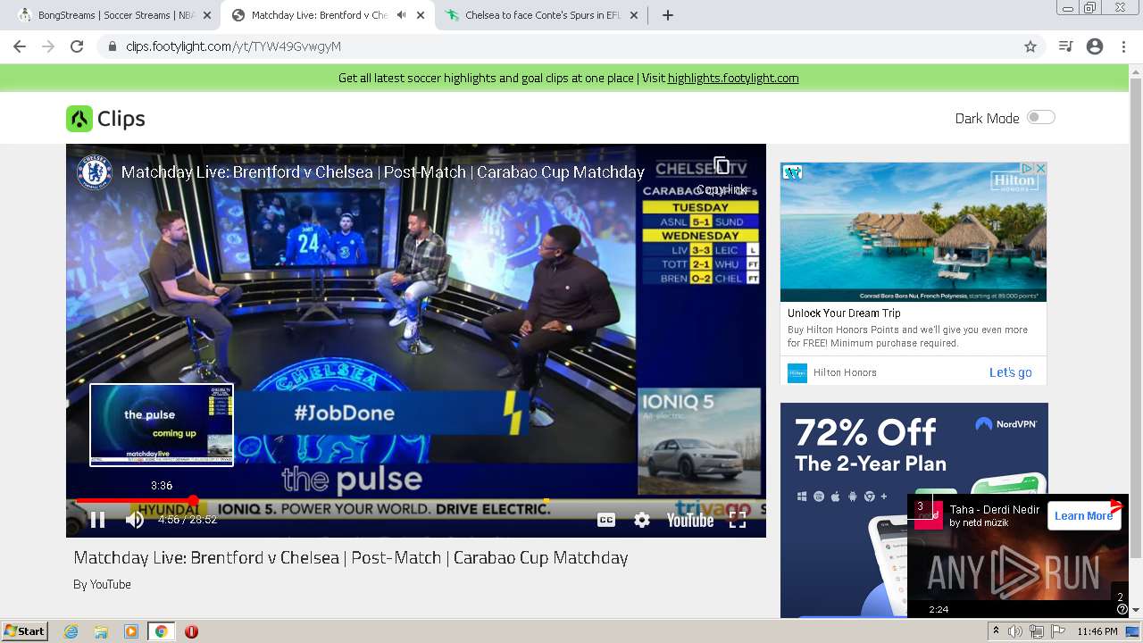Open the YouTube logo link in player
The width and height of the screenshot is (1143, 643).
pyautogui.click(x=690, y=520)
